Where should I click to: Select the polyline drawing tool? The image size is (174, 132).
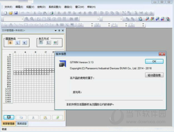coord(21,25)
